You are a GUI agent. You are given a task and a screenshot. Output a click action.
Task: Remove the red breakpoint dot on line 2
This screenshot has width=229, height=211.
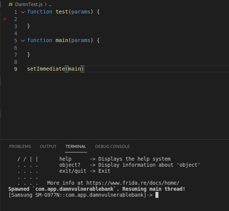coord(5,19)
